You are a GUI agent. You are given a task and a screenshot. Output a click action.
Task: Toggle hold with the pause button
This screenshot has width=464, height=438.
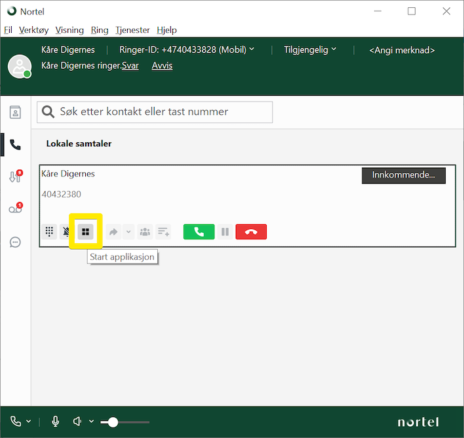tap(225, 231)
